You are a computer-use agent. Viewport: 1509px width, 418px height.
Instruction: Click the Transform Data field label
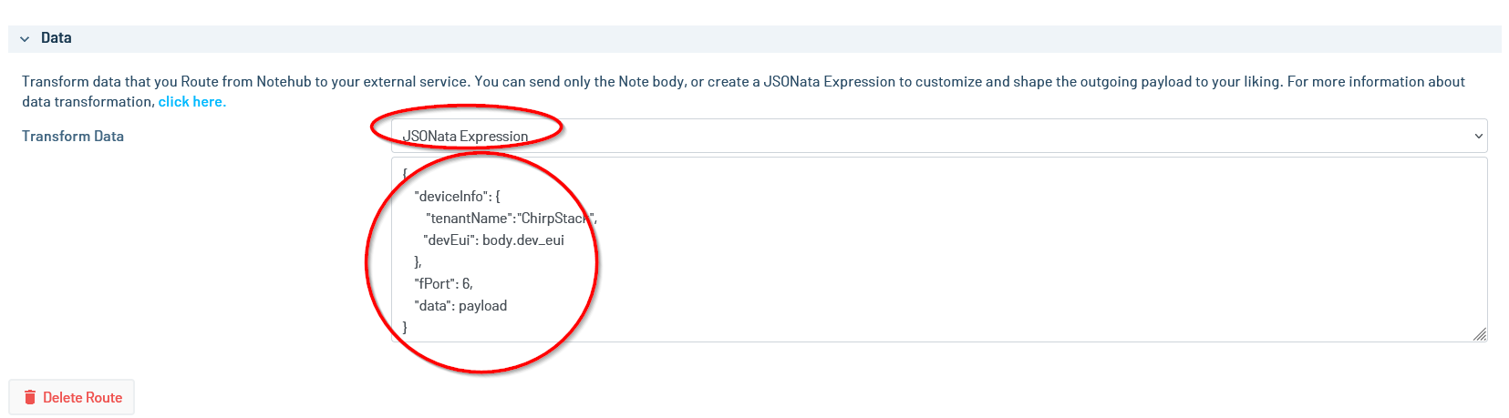(73, 137)
